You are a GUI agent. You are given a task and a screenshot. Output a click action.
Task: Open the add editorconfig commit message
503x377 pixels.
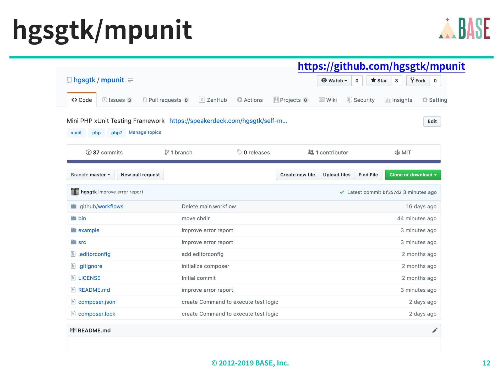pyautogui.click(x=203, y=254)
